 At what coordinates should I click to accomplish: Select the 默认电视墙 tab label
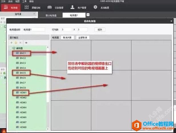pos(51,15)
